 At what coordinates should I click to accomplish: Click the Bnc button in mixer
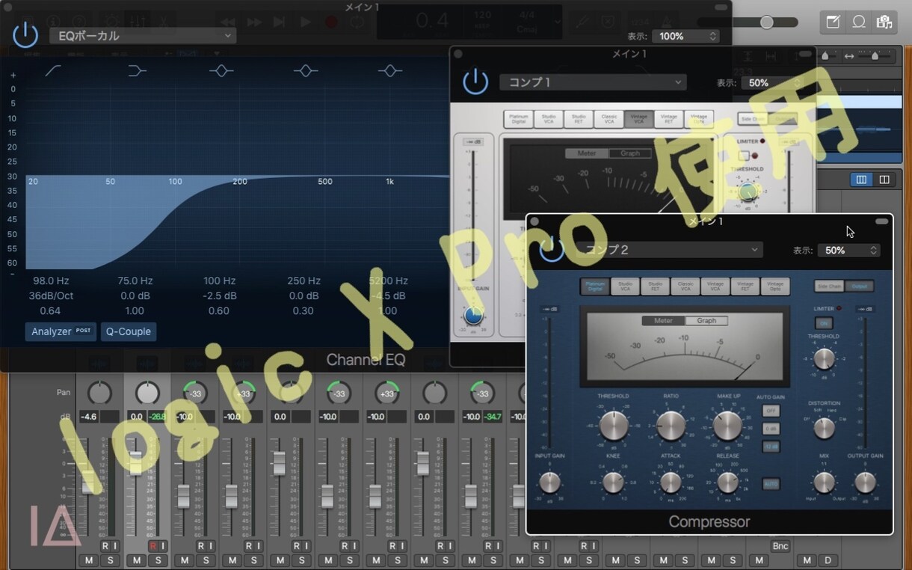point(780,546)
